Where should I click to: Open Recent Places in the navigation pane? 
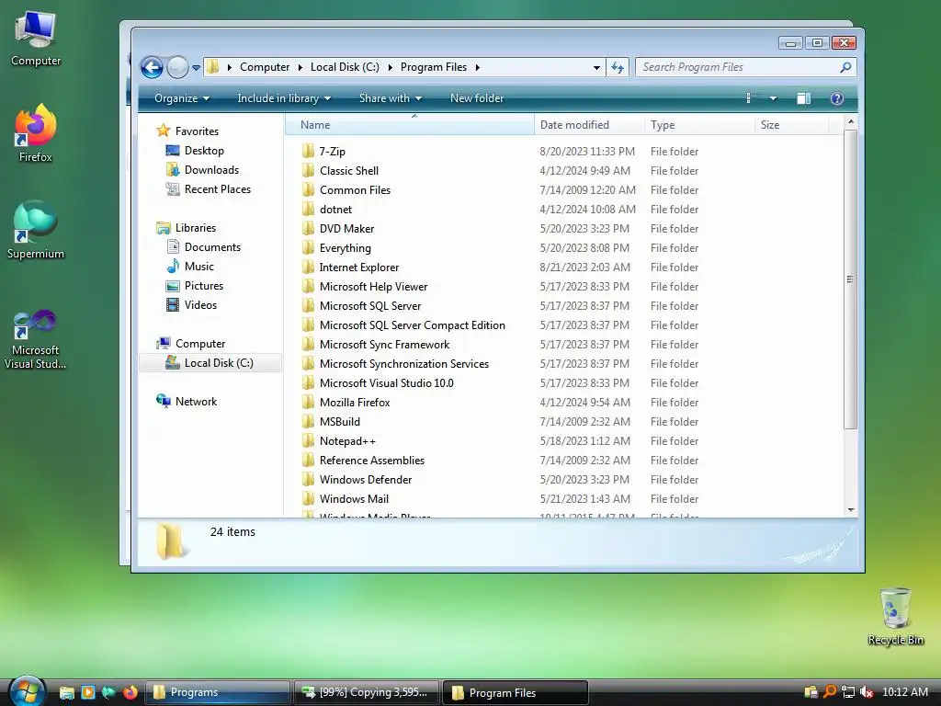tap(217, 189)
